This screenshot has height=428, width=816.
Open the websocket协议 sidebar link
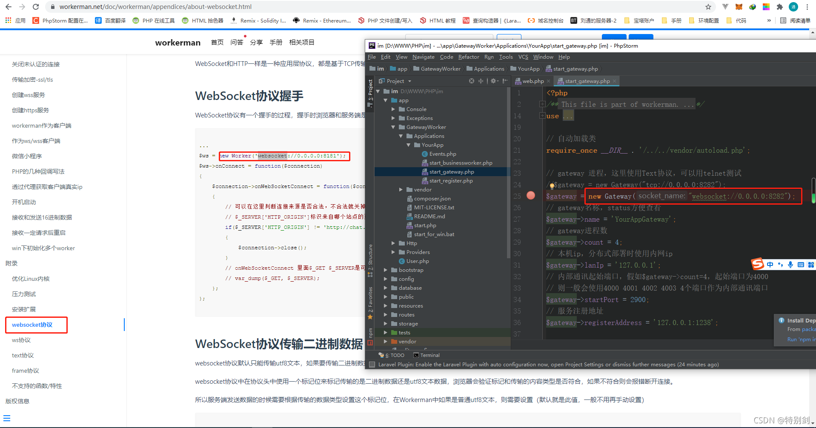[32, 325]
